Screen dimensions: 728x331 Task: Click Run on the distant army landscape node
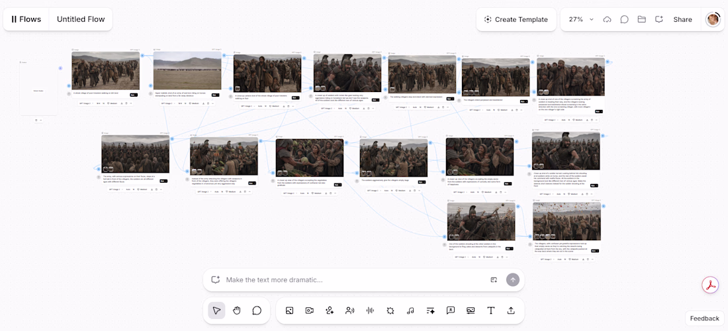pos(216,95)
